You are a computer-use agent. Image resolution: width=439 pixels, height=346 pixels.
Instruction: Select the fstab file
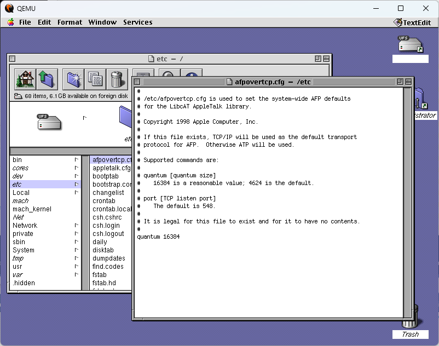pos(111,274)
